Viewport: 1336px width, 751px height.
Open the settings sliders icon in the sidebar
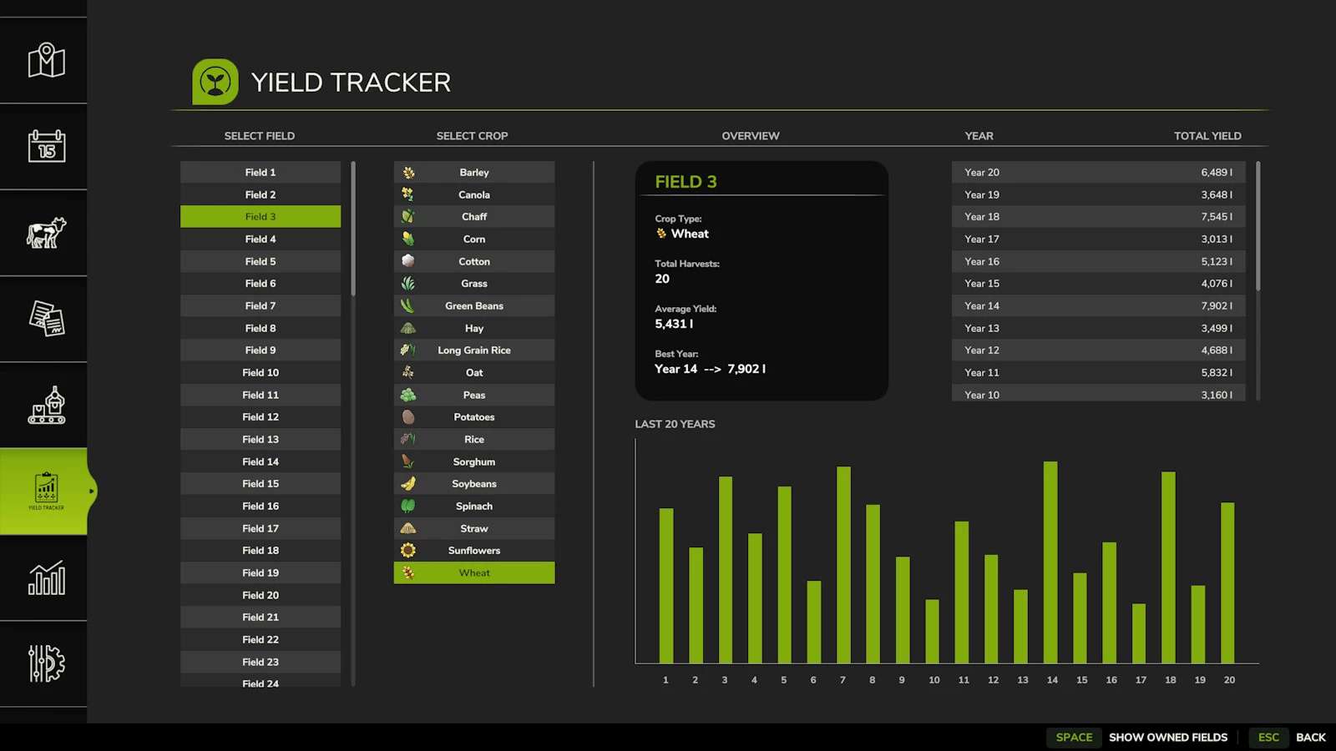click(x=44, y=665)
